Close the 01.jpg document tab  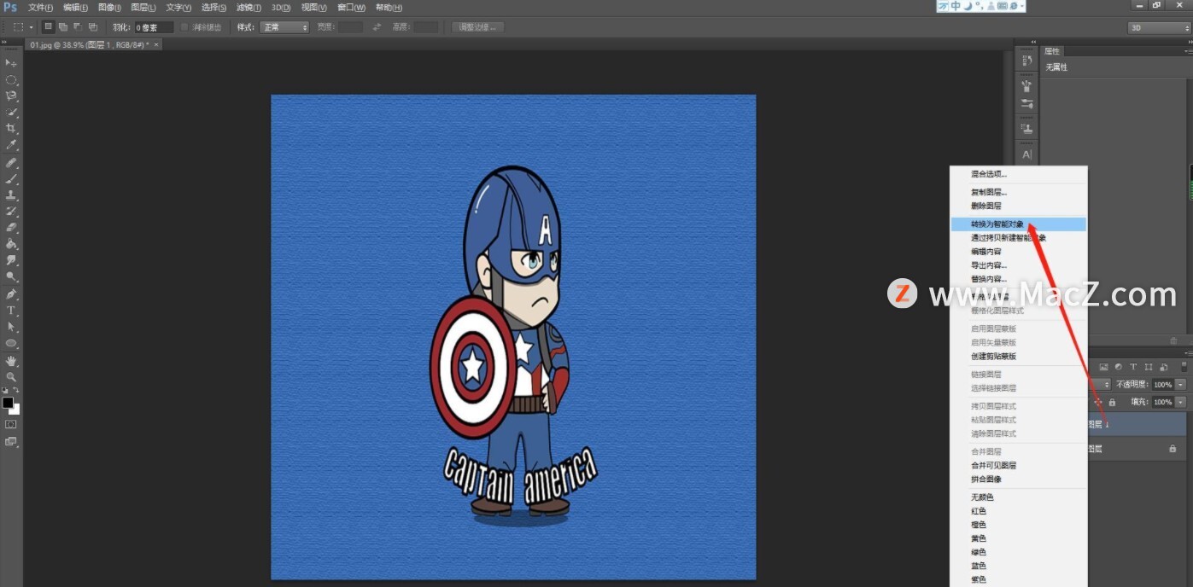pos(156,44)
